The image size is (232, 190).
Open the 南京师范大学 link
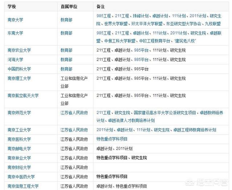click(x=19, y=113)
